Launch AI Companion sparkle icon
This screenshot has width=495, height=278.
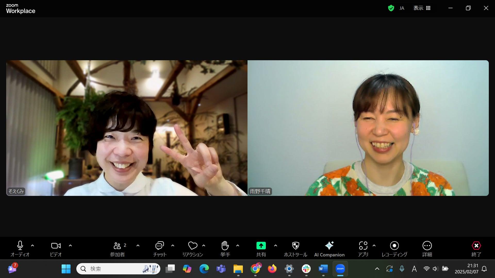coord(329,248)
